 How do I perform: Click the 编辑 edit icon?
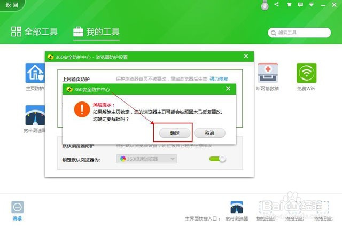coord(17,207)
